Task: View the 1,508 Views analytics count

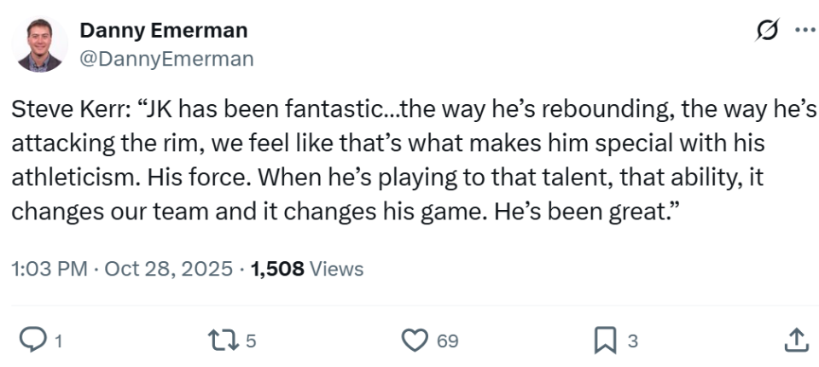Action: [x=277, y=270]
